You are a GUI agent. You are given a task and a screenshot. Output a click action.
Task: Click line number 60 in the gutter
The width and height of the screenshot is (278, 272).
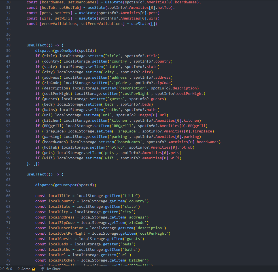pos(8,163)
